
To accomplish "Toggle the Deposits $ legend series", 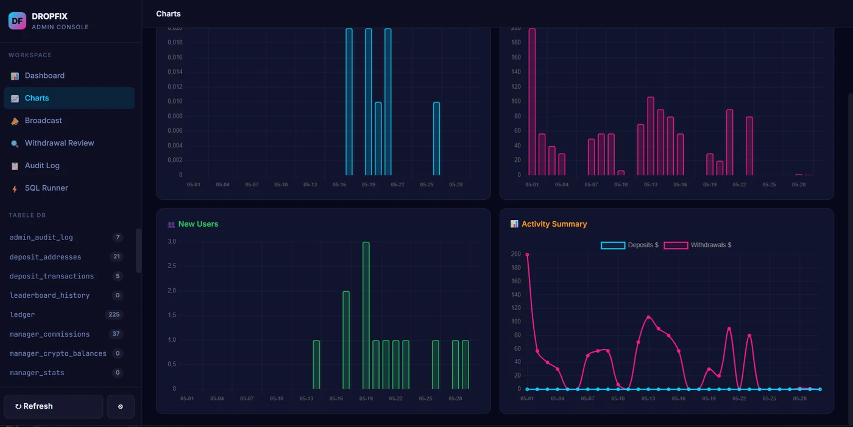I will point(629,245).
